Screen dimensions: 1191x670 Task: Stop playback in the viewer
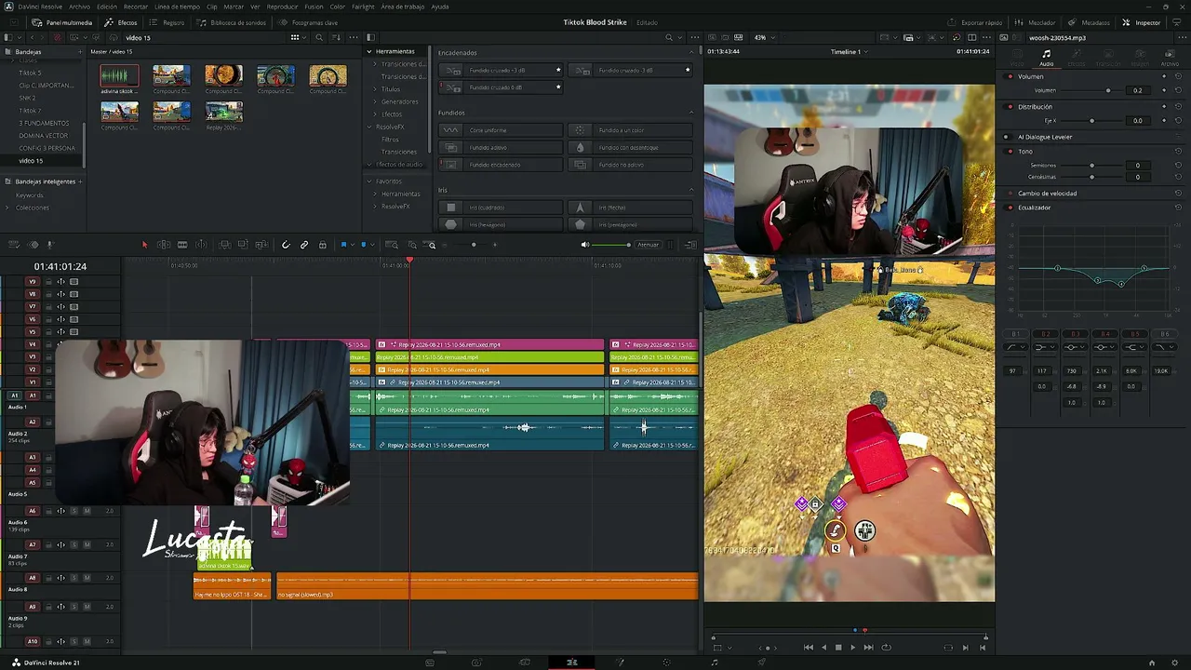coord(838,648)
